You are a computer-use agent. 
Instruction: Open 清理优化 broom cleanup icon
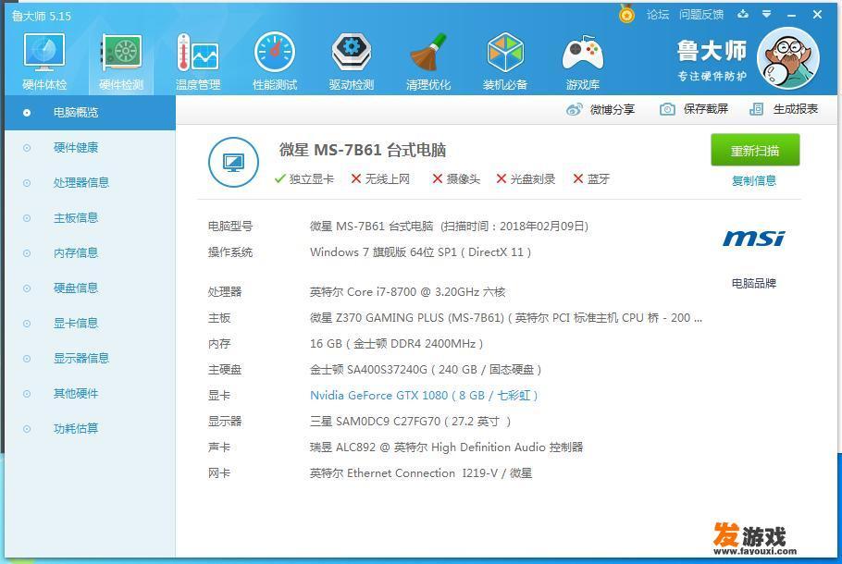coord(428,52)
